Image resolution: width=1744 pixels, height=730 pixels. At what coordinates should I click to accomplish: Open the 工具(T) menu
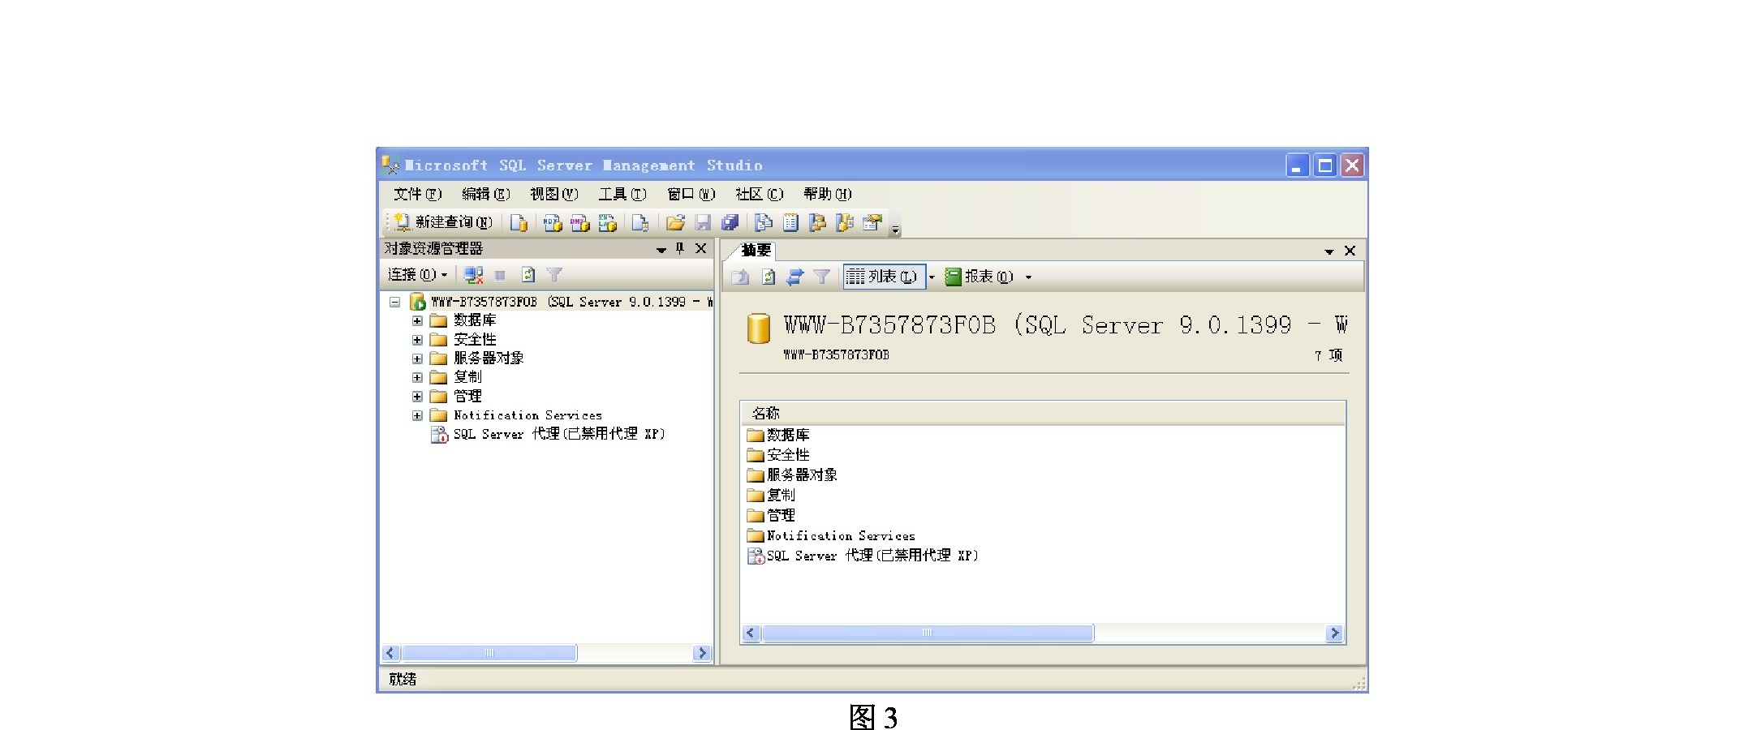622,194
